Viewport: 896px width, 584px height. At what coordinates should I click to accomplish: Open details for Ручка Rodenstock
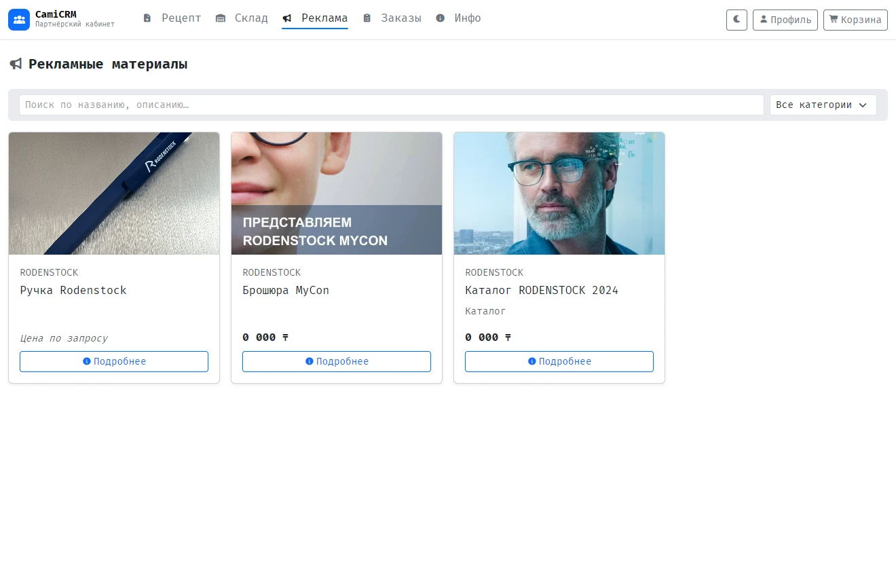tap(114, 361)
